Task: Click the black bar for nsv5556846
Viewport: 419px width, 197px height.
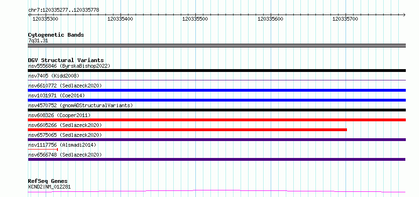Action: pos(217,71)
